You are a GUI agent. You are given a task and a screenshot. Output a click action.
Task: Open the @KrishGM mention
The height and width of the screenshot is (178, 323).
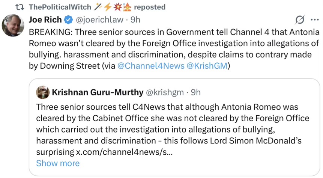pos(207,66)
